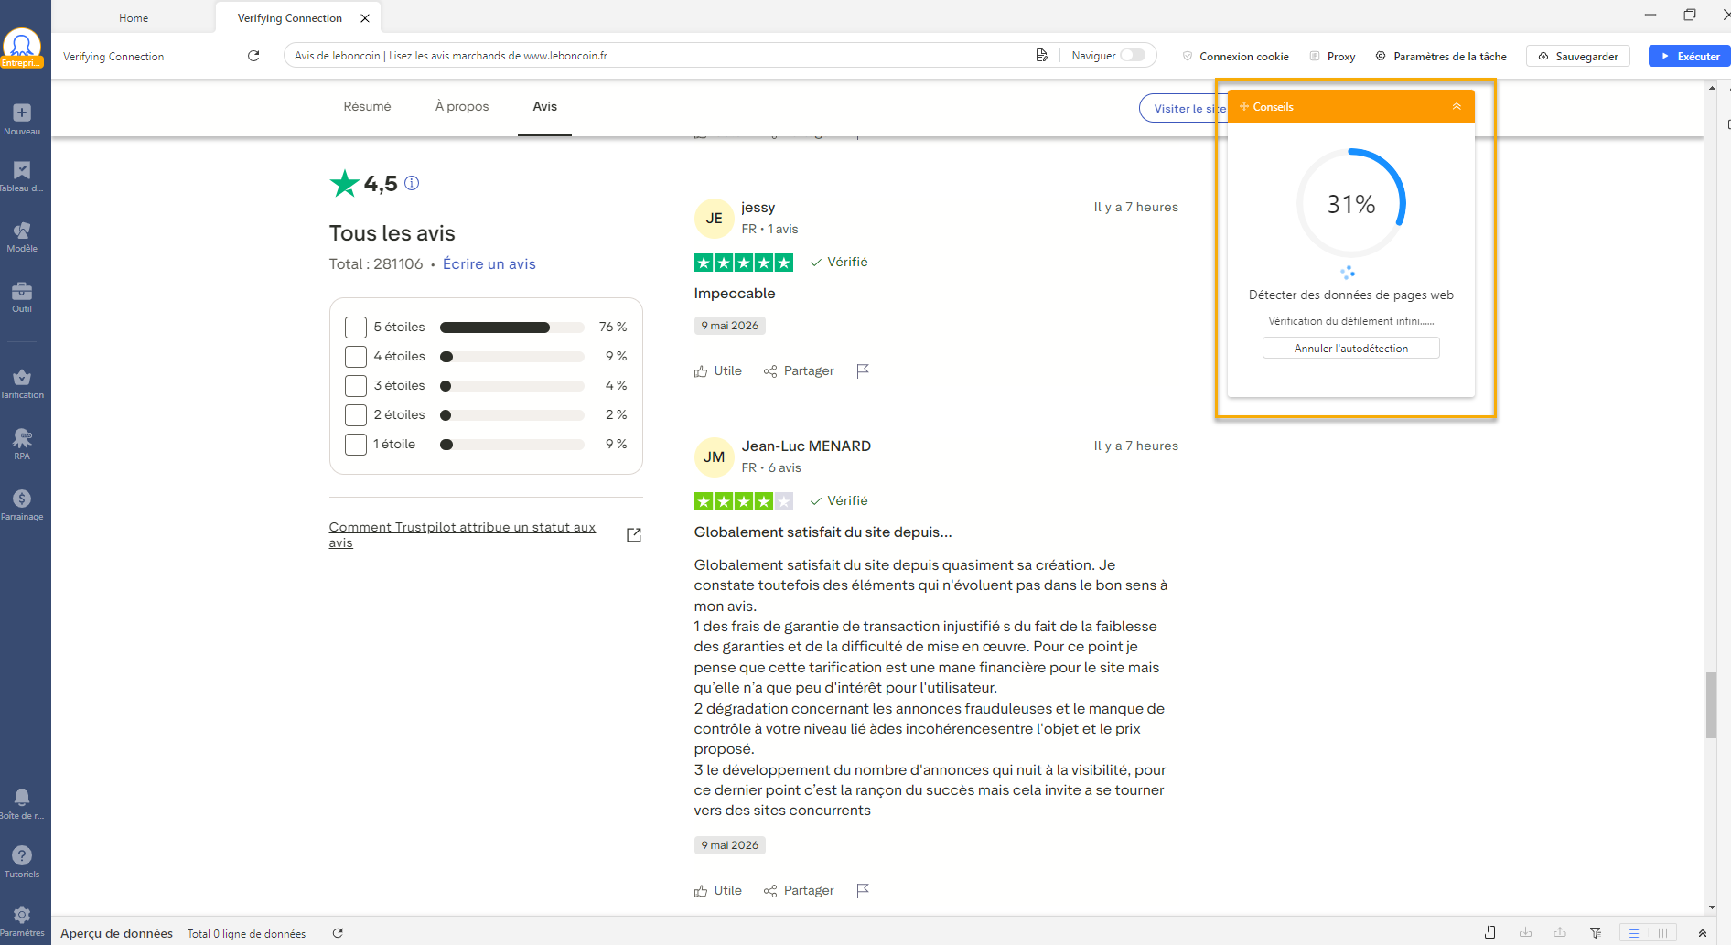Check the 2 étoiles filter box
The image size is (1731, 945).
coord(356,414)
